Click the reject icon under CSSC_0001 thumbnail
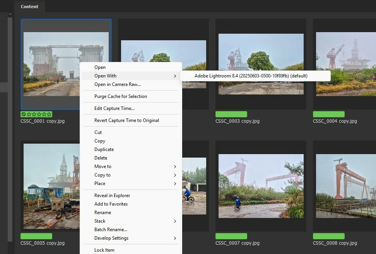376x254 pixels. pos(24,114)
